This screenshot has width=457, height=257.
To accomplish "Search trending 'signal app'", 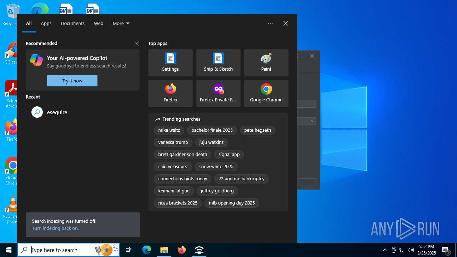I will point(229,155).
